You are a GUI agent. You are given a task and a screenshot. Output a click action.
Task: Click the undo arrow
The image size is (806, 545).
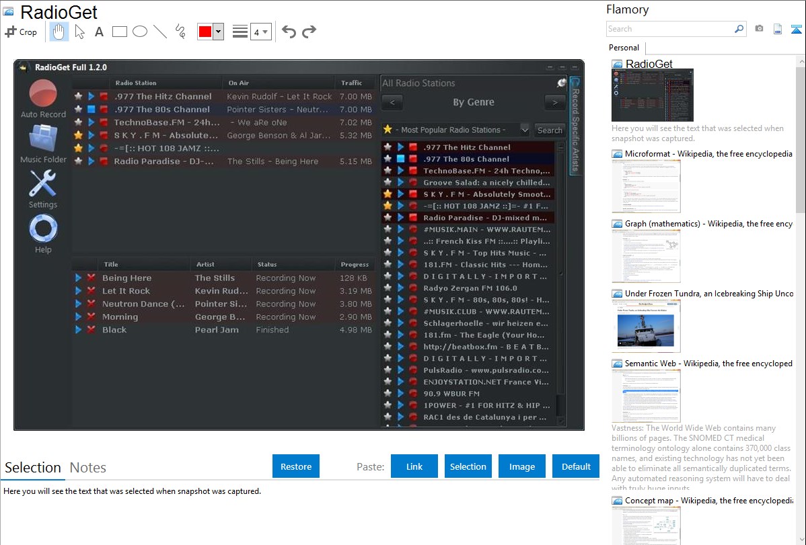coord(289,32)
